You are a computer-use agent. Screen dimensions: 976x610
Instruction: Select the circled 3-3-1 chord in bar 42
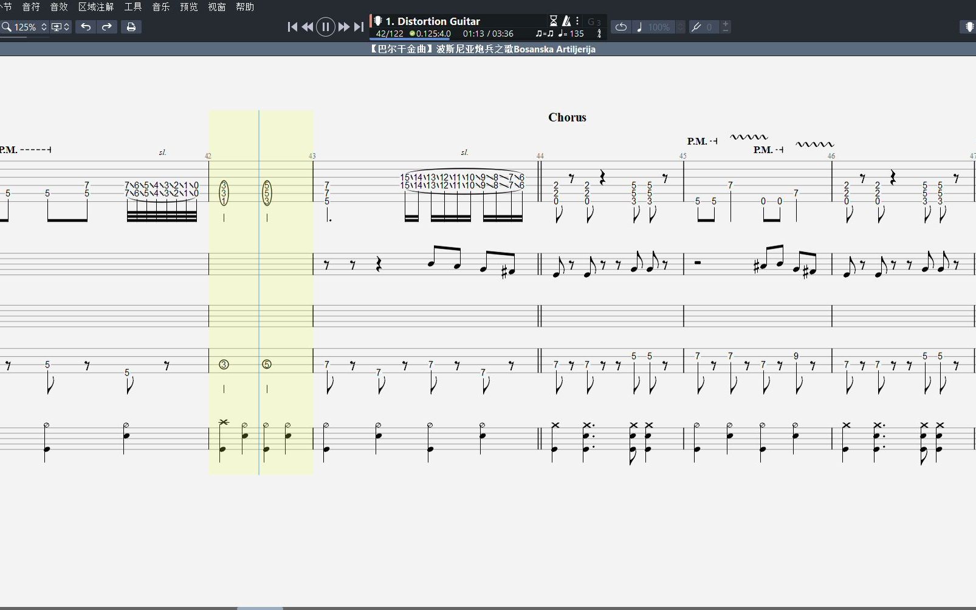(x=224, y=193)
